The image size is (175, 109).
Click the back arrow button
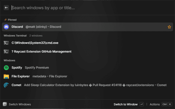[x=6, y=8]
